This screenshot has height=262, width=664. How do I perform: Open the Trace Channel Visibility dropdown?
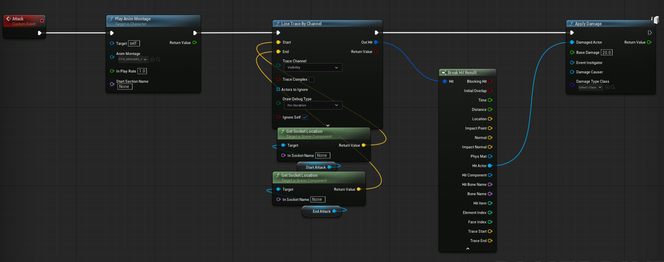tap(313, 68)
